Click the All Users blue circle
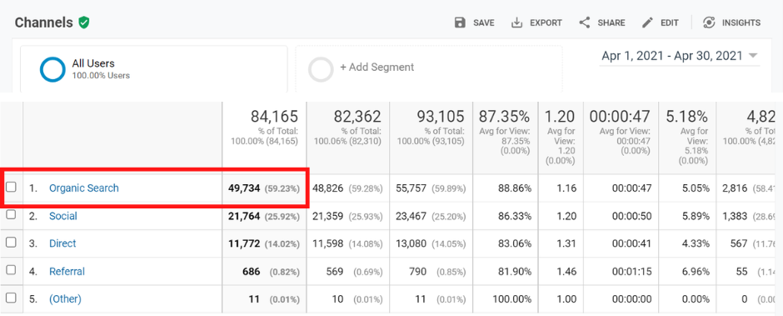This screenshot has width=783, height=316. click(x=52, y=69)
